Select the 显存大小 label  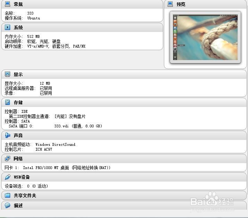14,83
